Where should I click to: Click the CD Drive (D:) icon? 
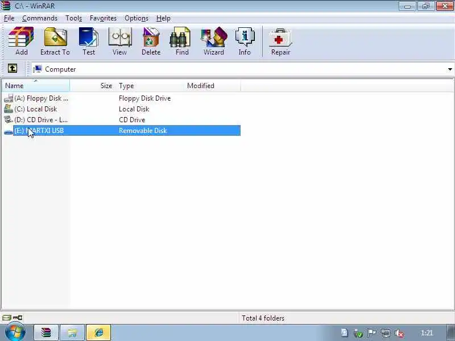click(x=9, y=120)
